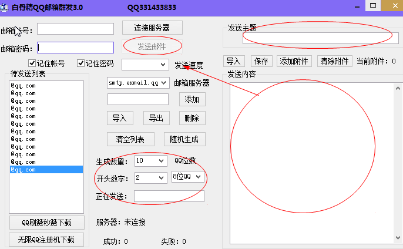
Task: Toggle the 记住密码 checkbox
Action: click(80, 63)
